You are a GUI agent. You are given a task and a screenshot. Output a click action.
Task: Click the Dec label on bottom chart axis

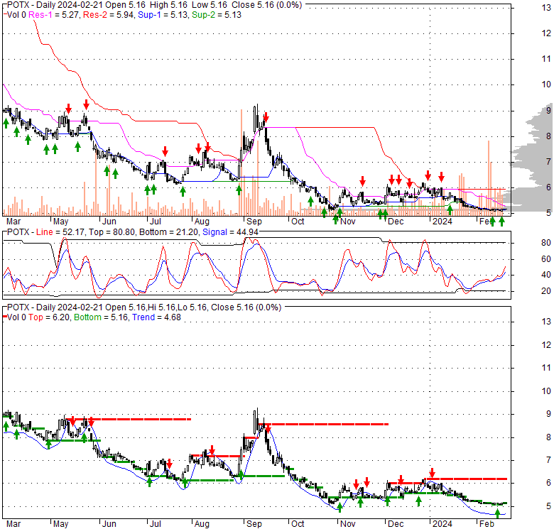pos(396,524)
